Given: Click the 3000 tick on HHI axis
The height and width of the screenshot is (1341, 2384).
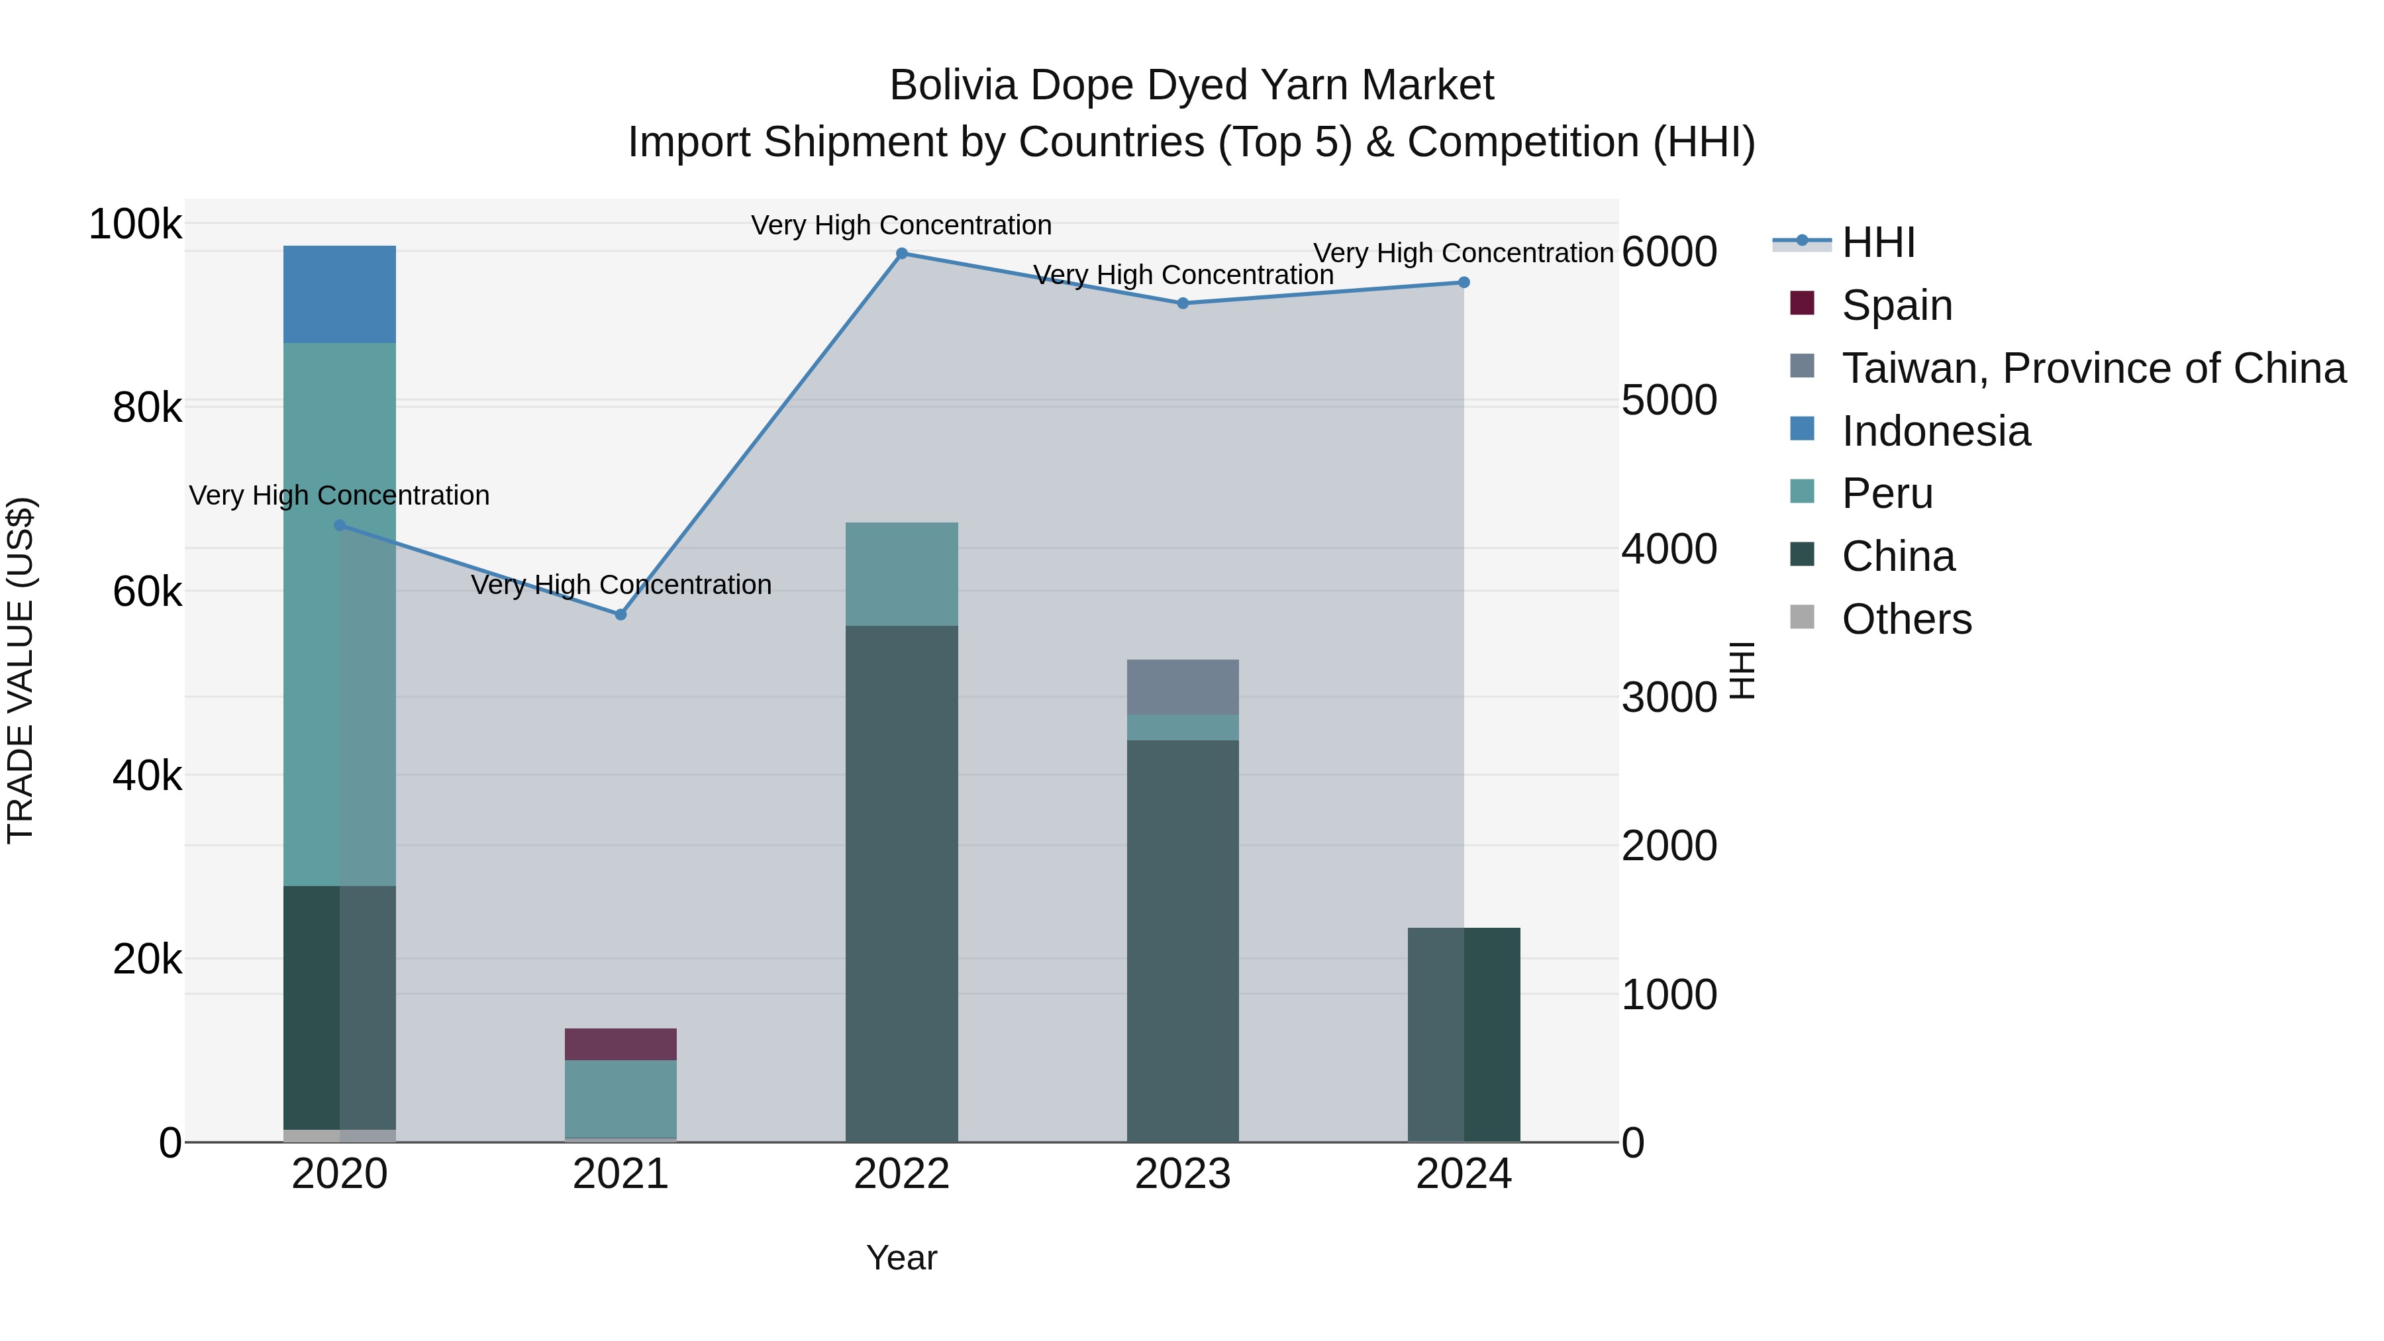Looking at the screenshot, I should [x=1669, y=697].
